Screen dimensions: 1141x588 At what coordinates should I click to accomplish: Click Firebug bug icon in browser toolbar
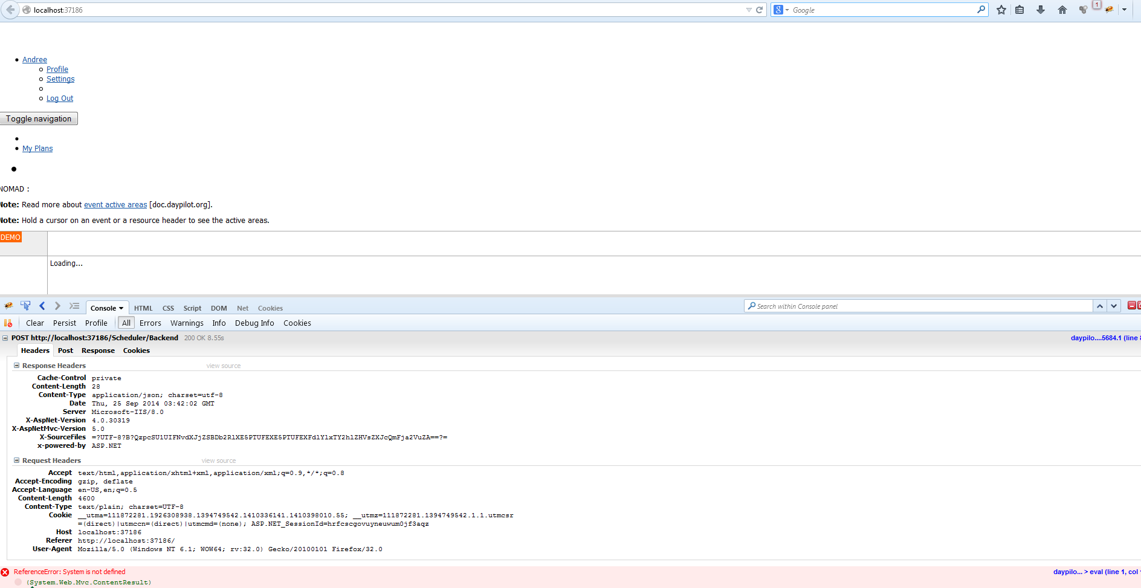[x=1109, y=10]
